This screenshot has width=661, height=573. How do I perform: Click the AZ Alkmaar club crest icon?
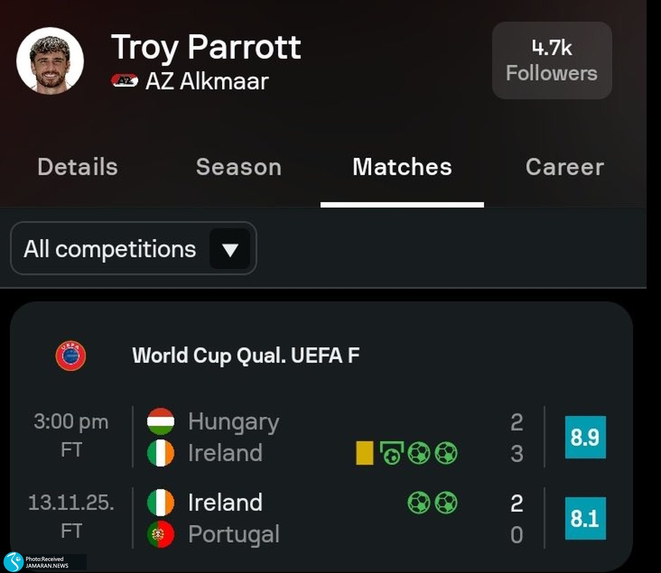124,81
